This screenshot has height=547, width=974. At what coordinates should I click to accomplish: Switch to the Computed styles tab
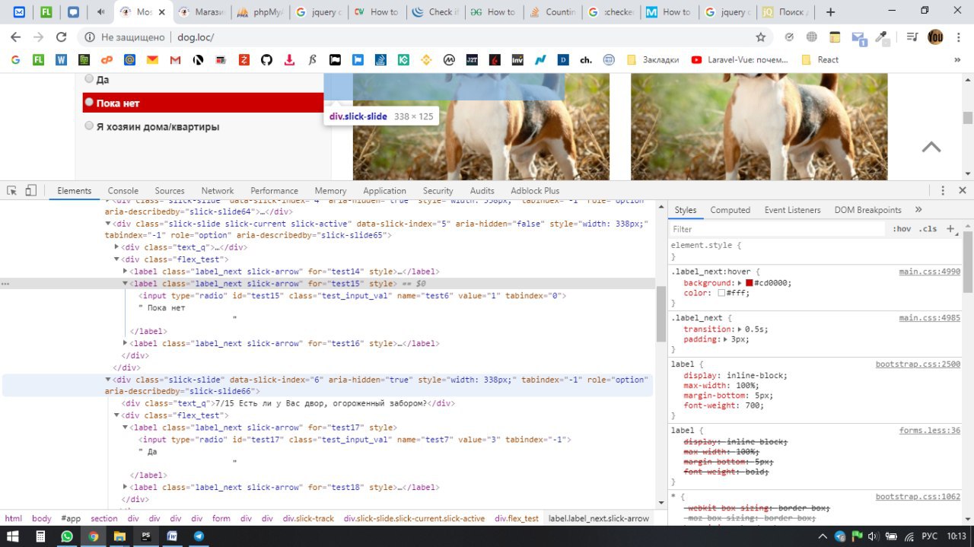[x=730, y=210]
